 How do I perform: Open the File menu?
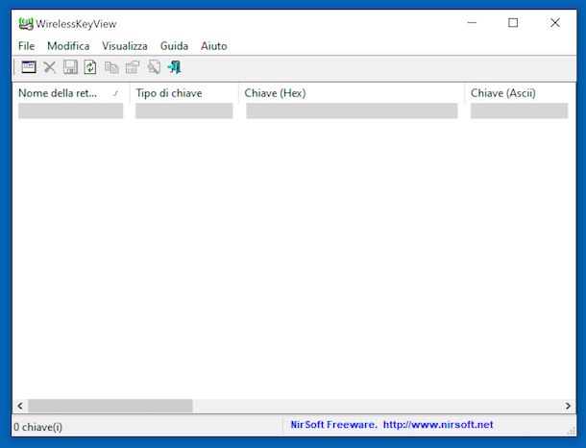26,46
